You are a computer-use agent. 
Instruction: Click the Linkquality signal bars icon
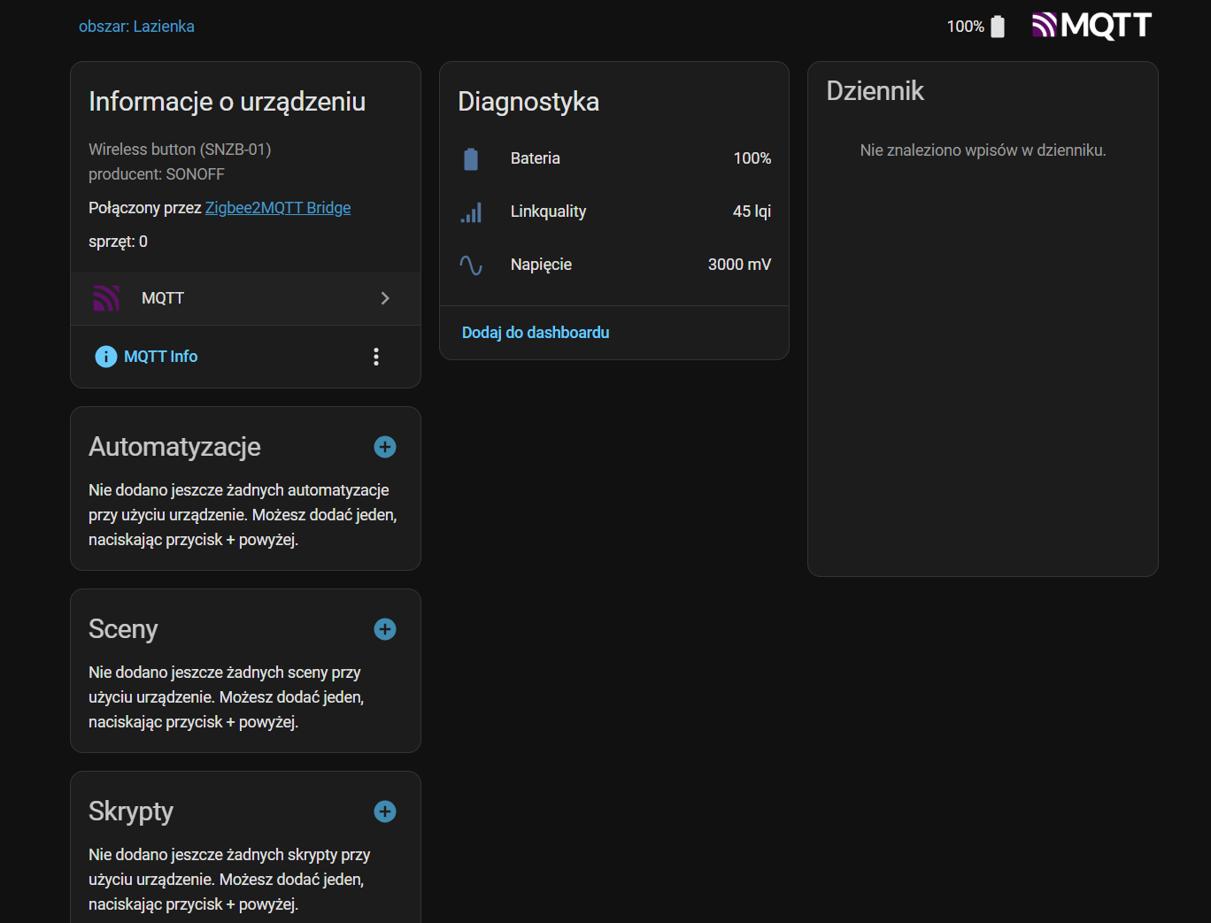click(x=471, y=212)
